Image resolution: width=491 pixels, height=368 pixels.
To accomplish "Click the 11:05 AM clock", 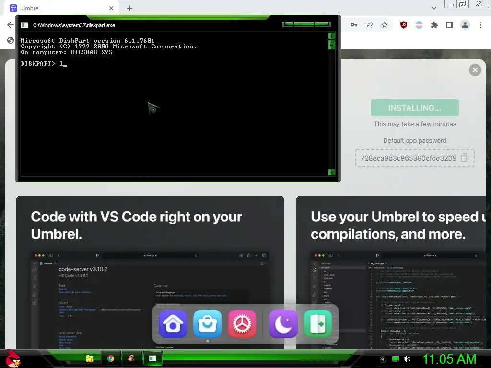I will tap(449, 359).
